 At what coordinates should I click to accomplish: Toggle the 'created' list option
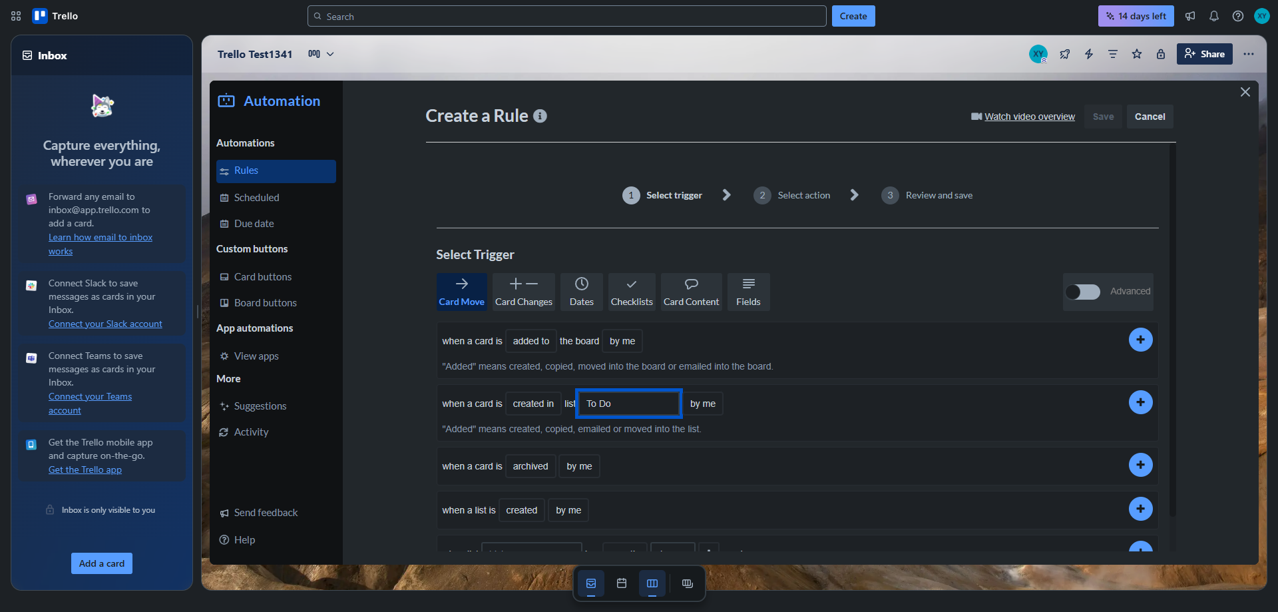(522, 510)
